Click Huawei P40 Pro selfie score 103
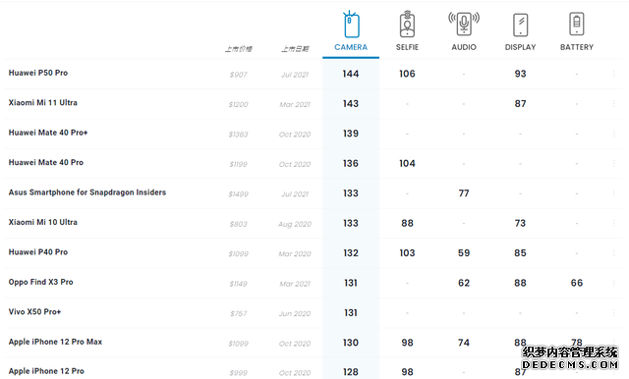 click(x=407, y=252)
